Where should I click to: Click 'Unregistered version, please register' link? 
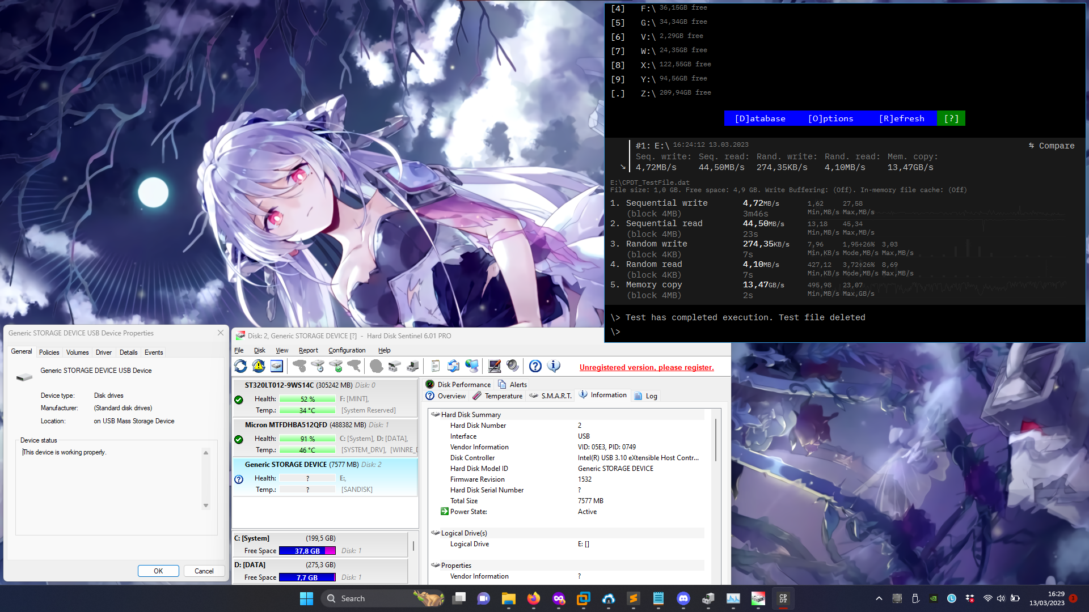[647, 367]
